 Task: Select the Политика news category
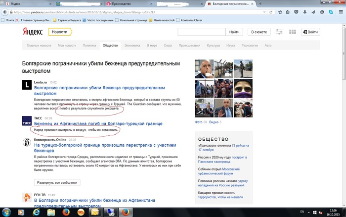[89, 46]
